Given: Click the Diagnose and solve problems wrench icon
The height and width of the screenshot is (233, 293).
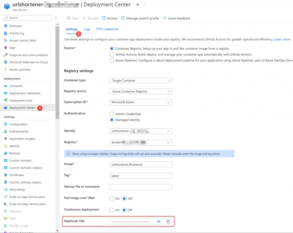Looking at the screenshot, I should coord(6,55).
